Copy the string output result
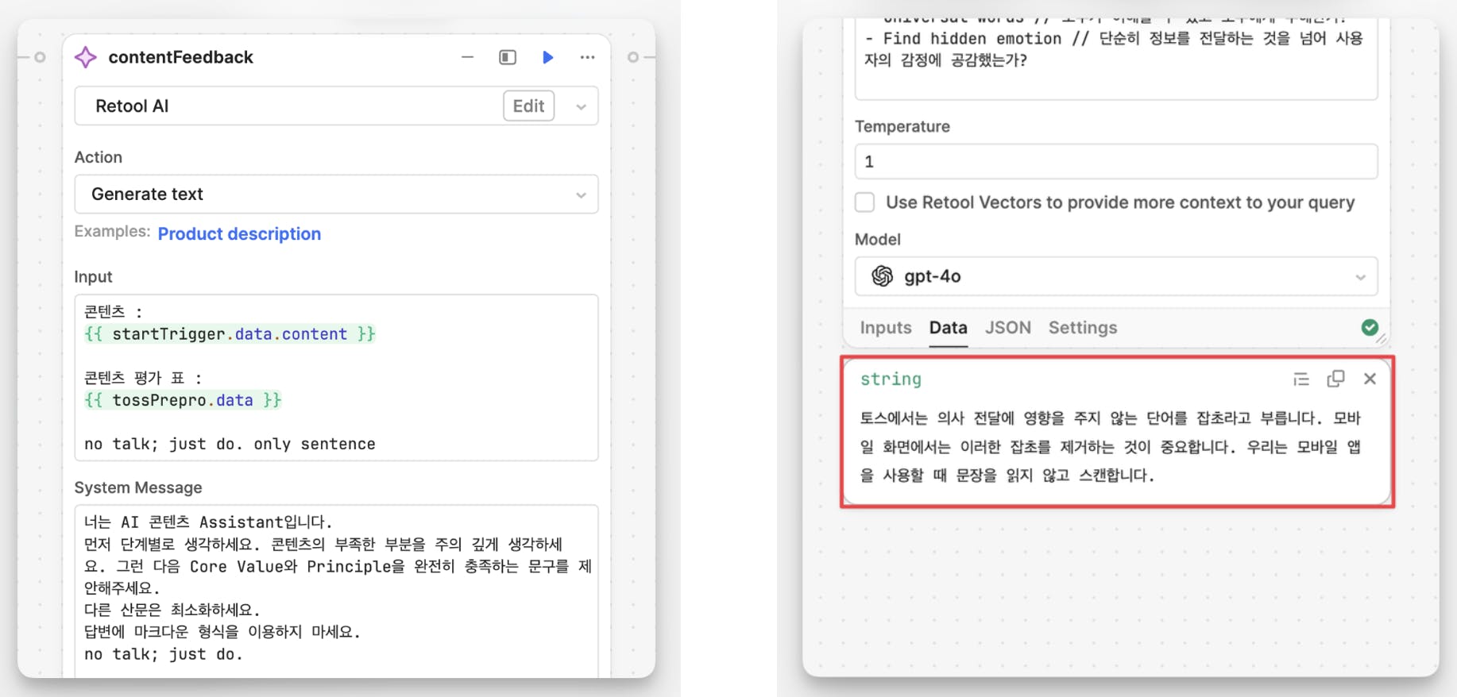1457x697 pixels. pyautogui.click(x=1335, y=379)
